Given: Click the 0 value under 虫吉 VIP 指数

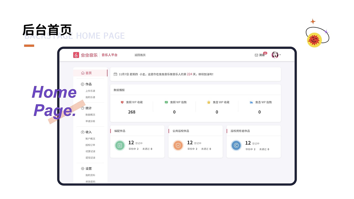Looking at the screenshot, I should click(x=259, y=112).
